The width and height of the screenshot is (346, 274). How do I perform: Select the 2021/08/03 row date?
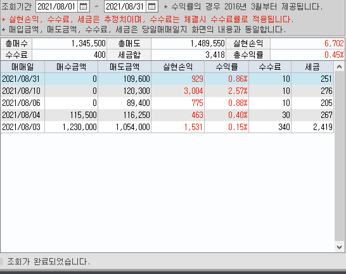pos(21,127)
